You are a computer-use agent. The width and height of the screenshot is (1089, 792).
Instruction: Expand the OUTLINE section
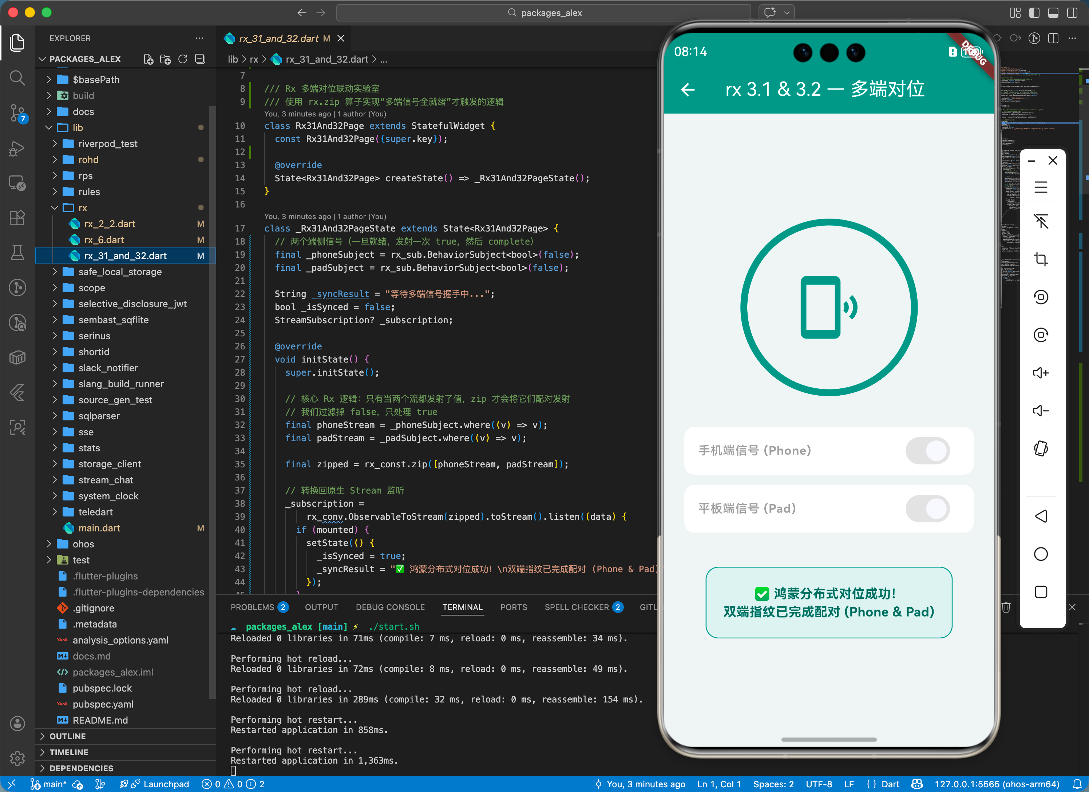[67, 736]
